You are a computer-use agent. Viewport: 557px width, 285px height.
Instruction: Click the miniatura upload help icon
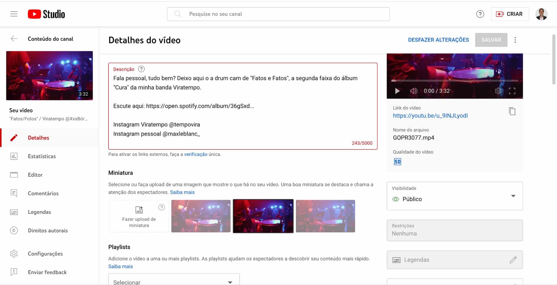[x=162, y=207]
